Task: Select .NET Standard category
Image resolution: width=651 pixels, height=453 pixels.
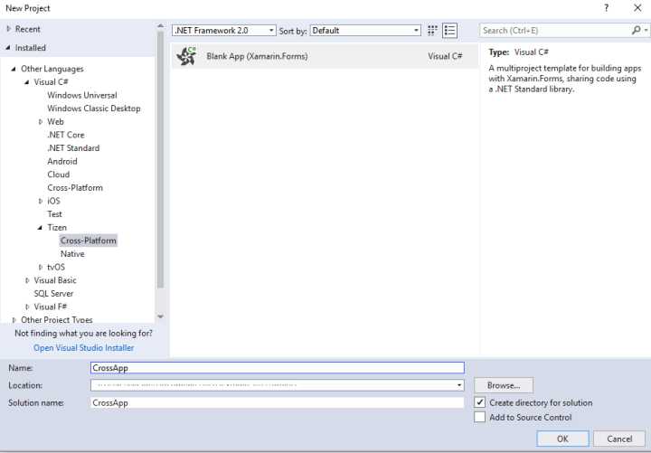Action: tap(73, 148)
